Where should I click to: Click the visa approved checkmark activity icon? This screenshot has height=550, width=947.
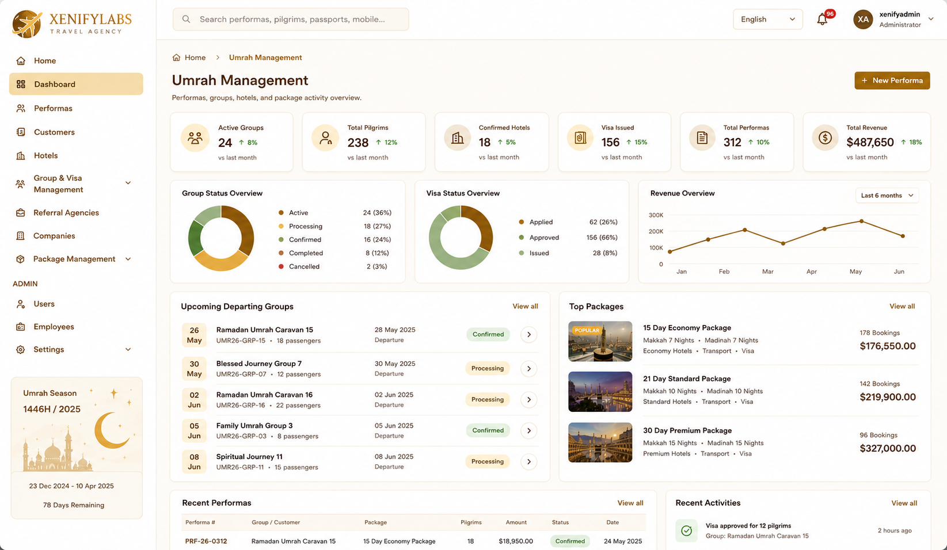click(x=687, y=530)
